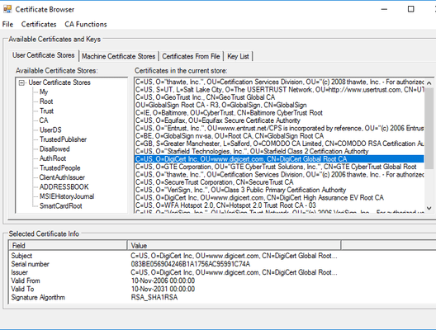Viewport: 436px width, 330px height.
Task: Select the User Certificate Stores root node
Action: click(59, 82)
